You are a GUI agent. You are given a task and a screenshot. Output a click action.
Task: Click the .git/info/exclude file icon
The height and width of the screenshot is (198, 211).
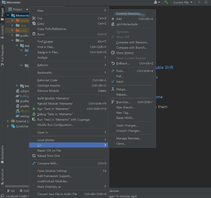click(113, 24)
